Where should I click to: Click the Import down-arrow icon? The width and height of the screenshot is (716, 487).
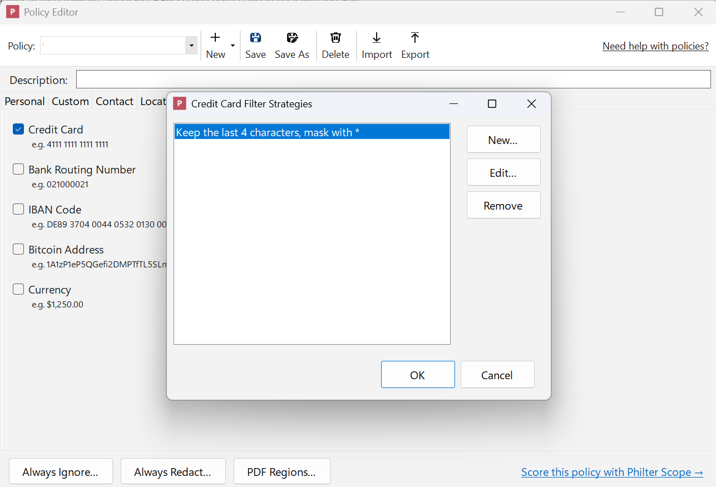(377, 38)
